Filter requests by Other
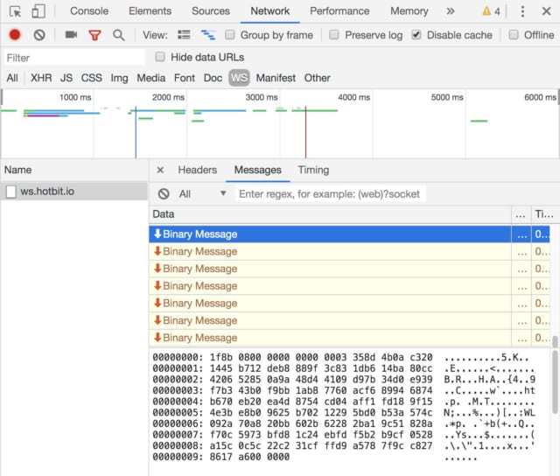Screen dimensions: 560x476 [x=317, y=78]
